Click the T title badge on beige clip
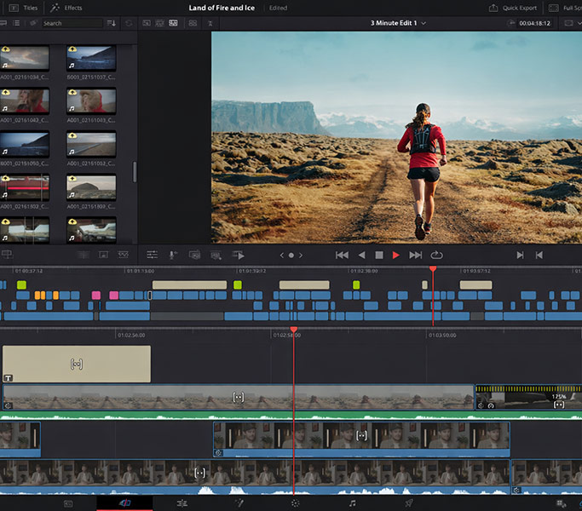 [9, 378]
